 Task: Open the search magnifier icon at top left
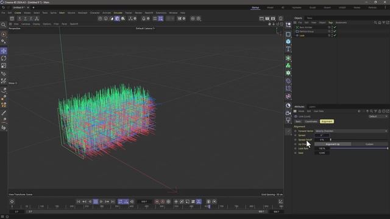[4, 24]
